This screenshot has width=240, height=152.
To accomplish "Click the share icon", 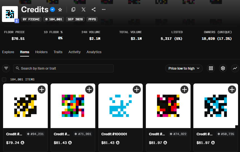I will [94, 9].
